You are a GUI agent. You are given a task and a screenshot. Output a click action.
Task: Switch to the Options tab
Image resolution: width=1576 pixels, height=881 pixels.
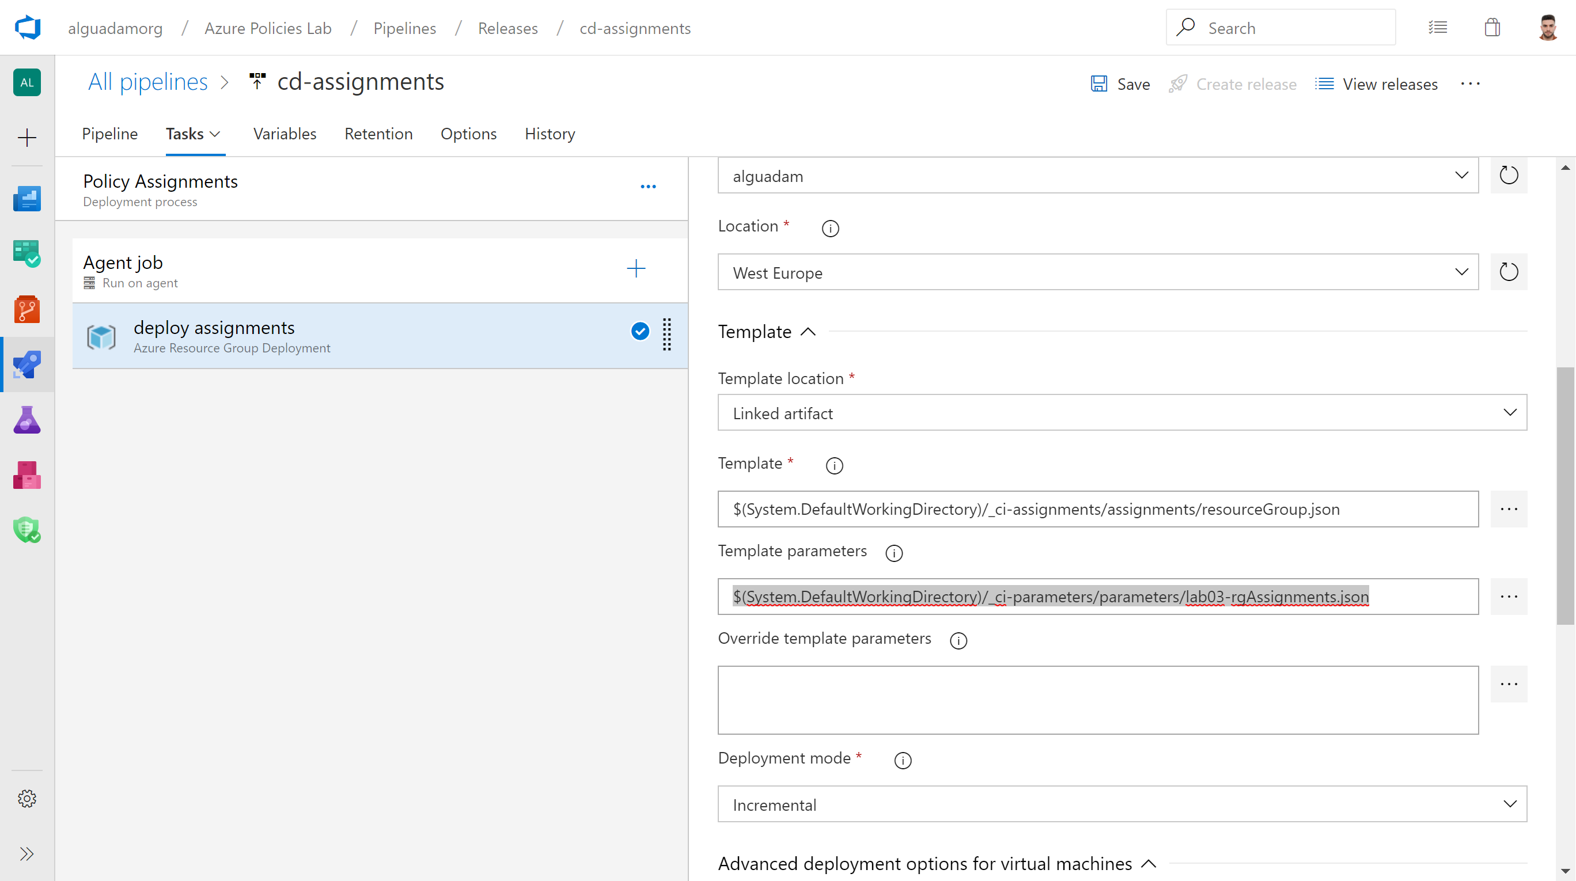click(469, 134)
